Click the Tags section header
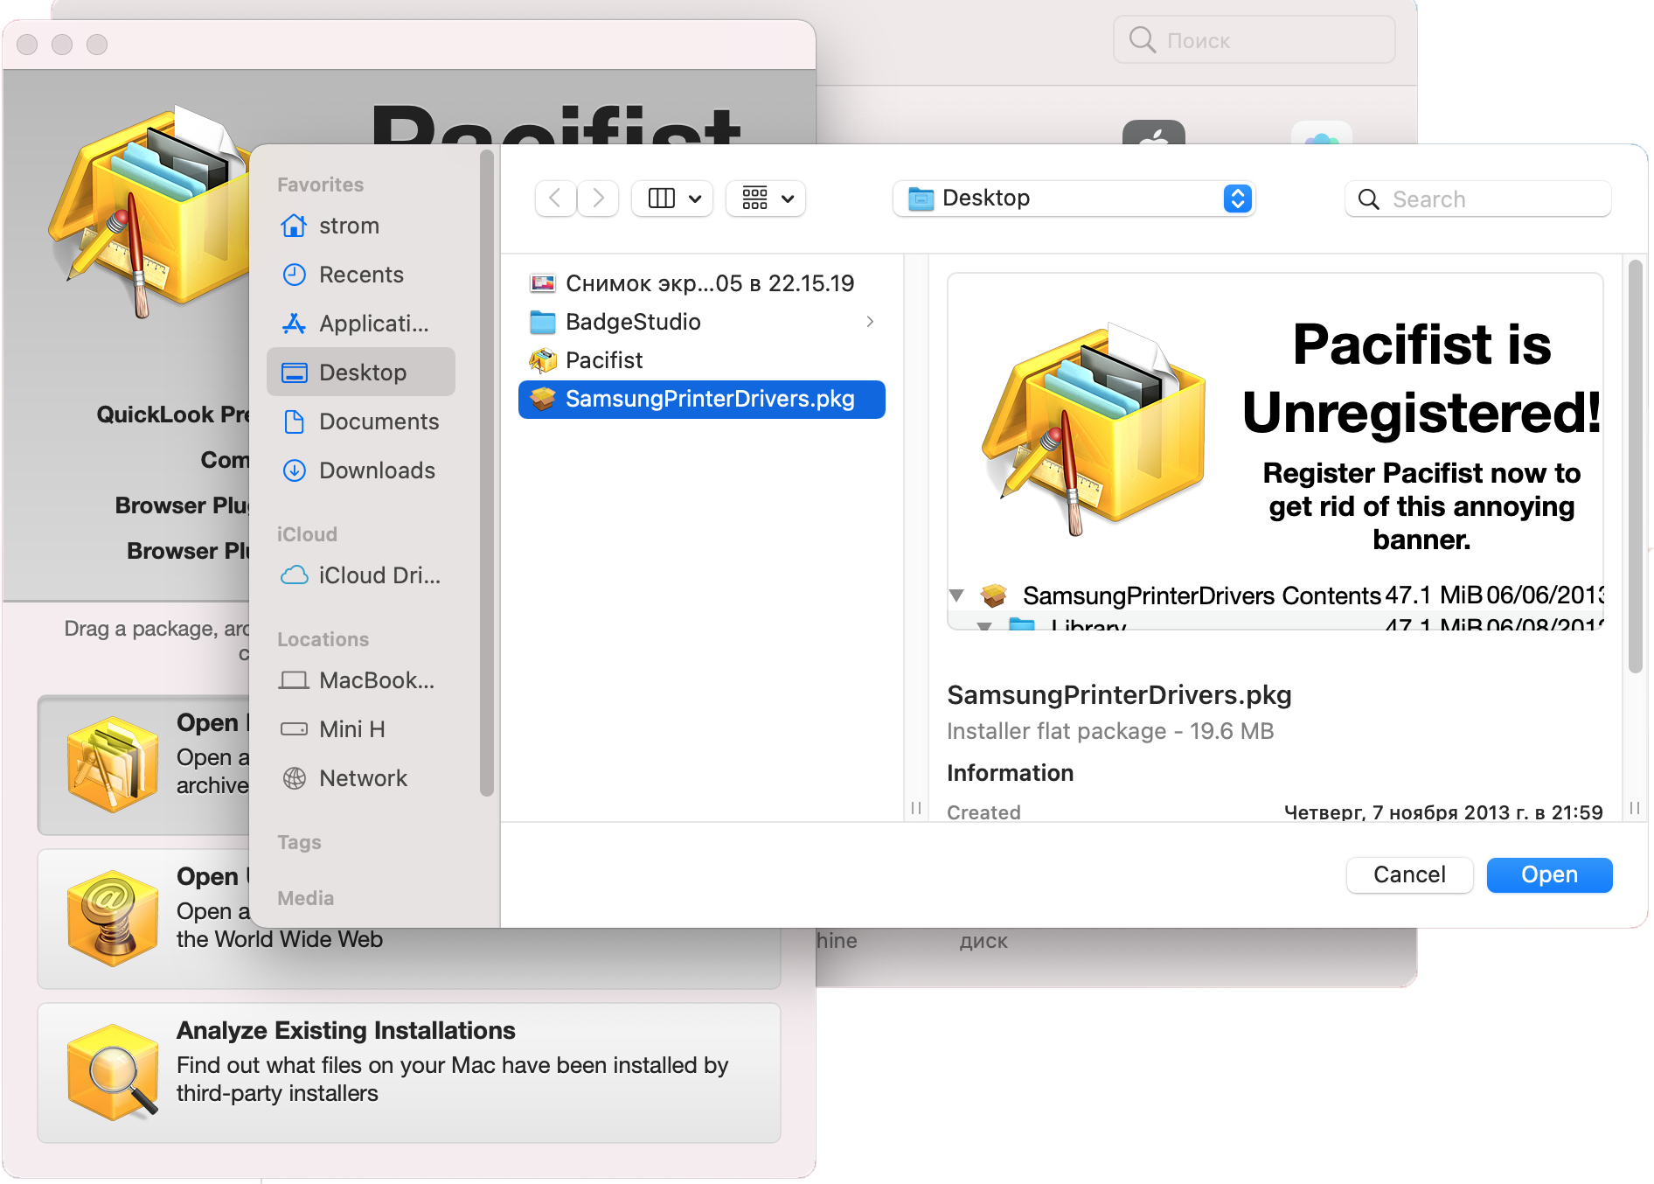 pos(299,842)
